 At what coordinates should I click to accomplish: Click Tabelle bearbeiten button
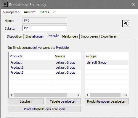point(63,101)
